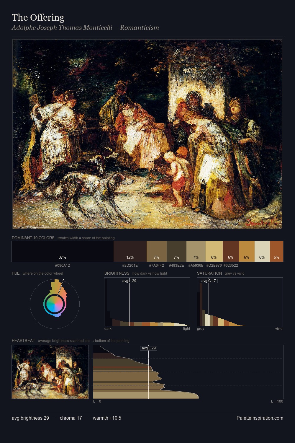Choose the cream 6% swatch
This screenshot has width=295, height=443.
point(262,251)
